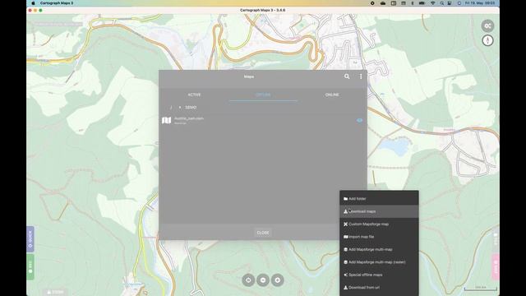Click the compass north indicator button

pos(487,40)
